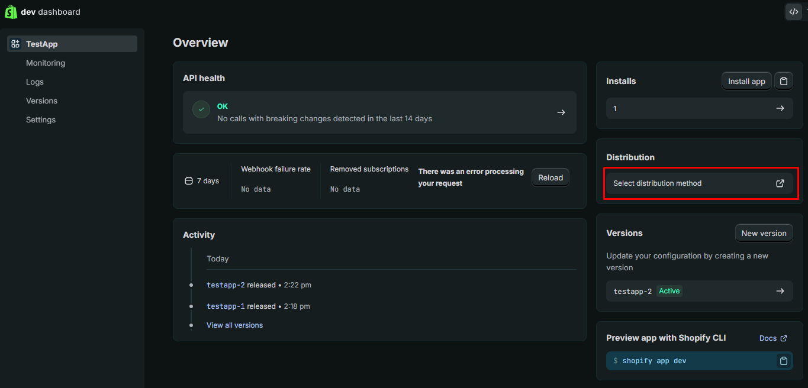
Task: Copy install link clipboard icon
Action: point(784,81)
